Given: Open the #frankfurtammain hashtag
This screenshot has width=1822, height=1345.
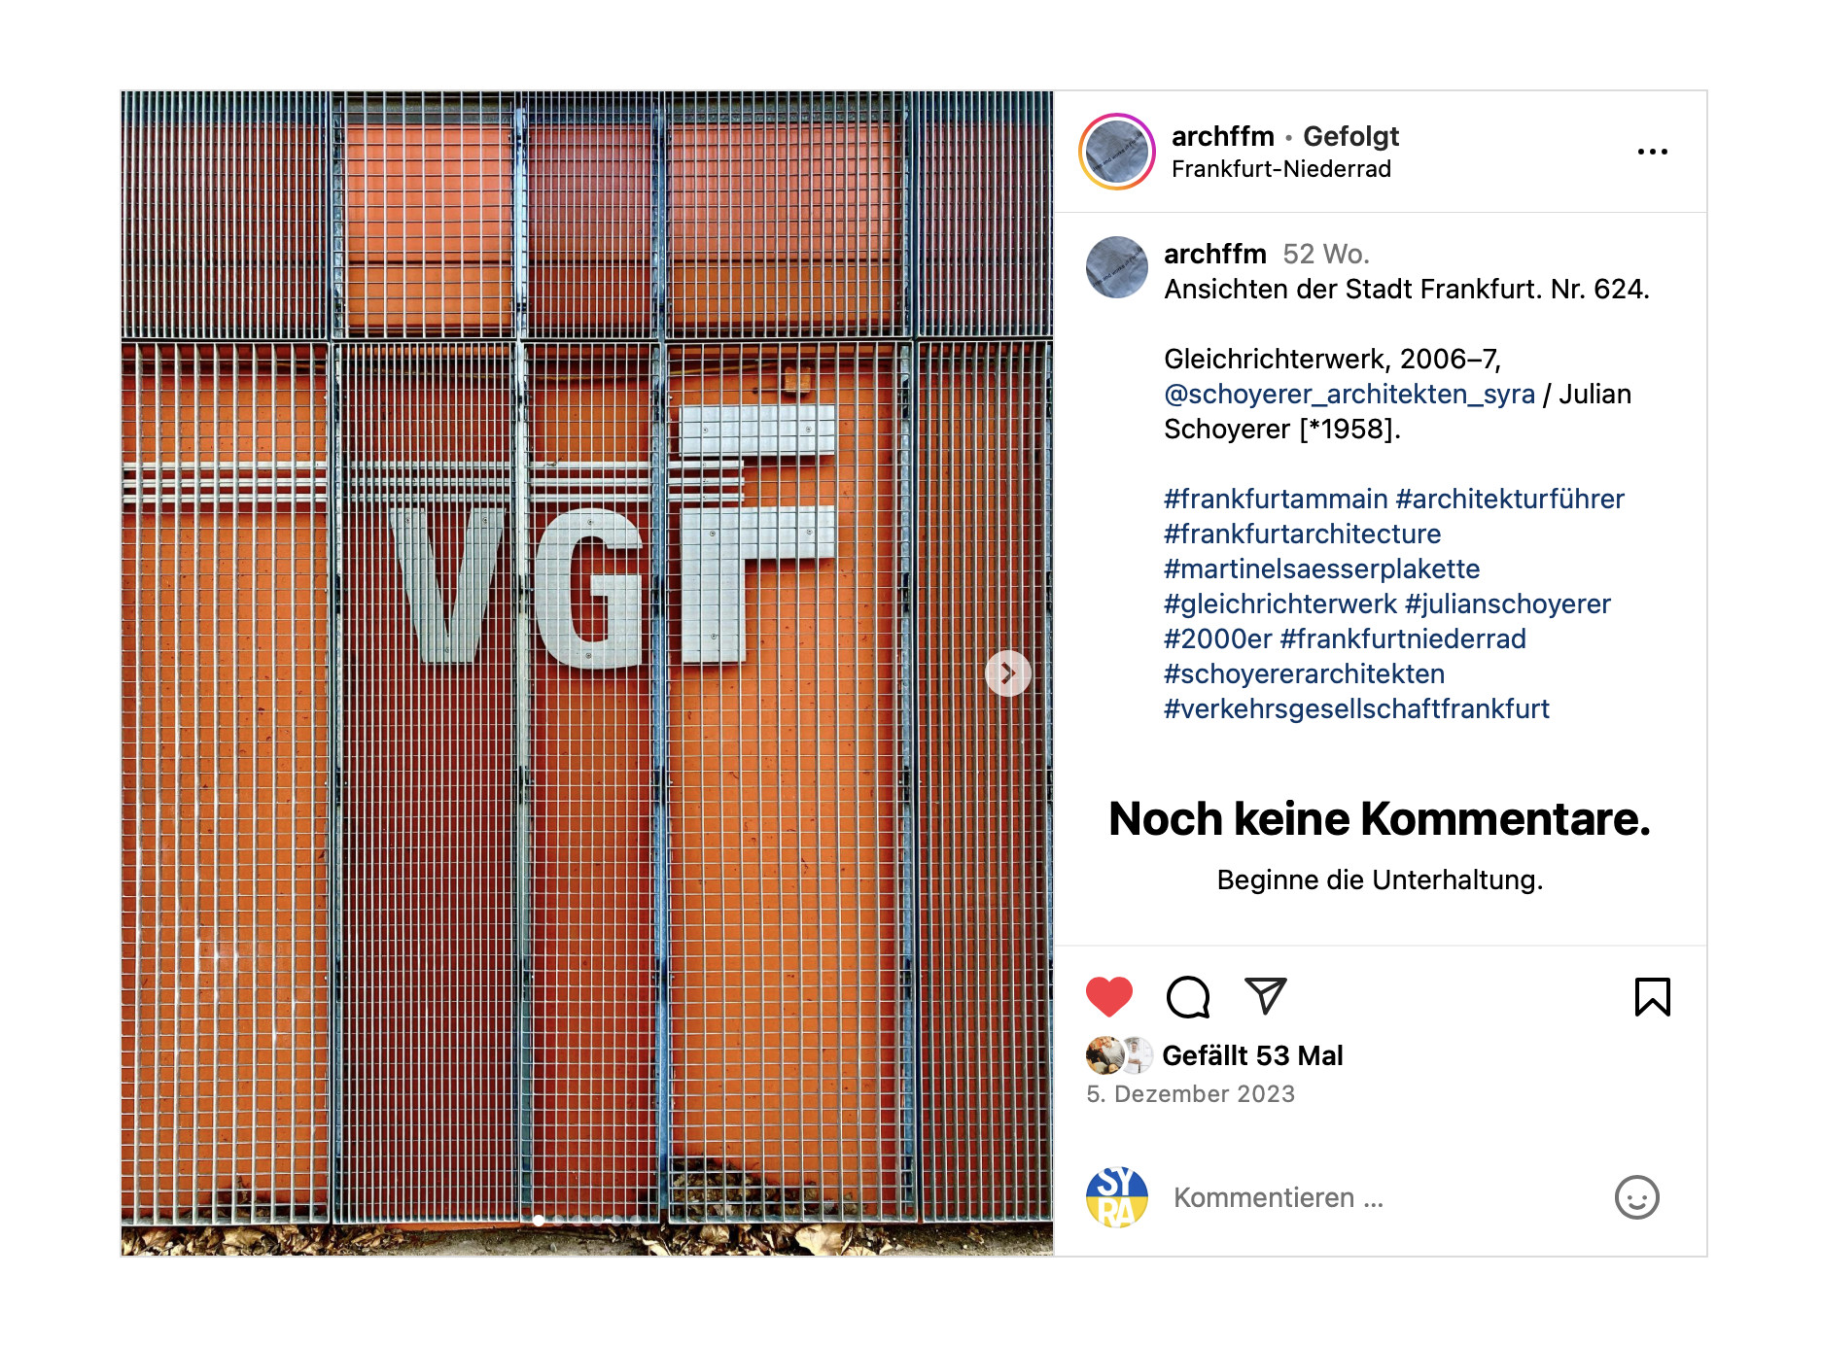Looking at the screenshot, I should tap(1276, 500).
